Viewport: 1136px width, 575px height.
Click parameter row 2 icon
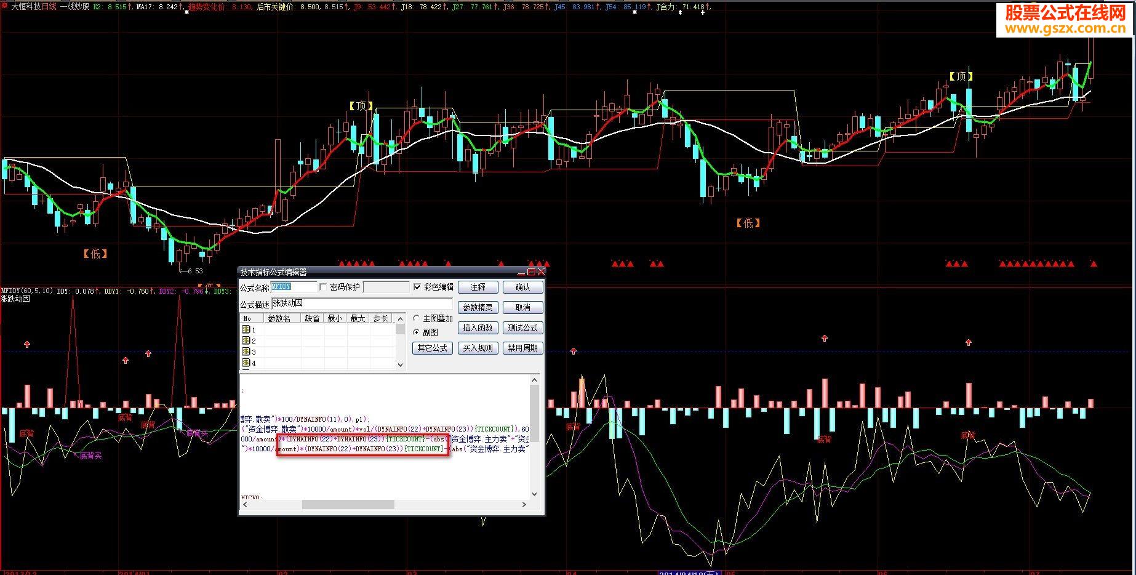point(246,341)
